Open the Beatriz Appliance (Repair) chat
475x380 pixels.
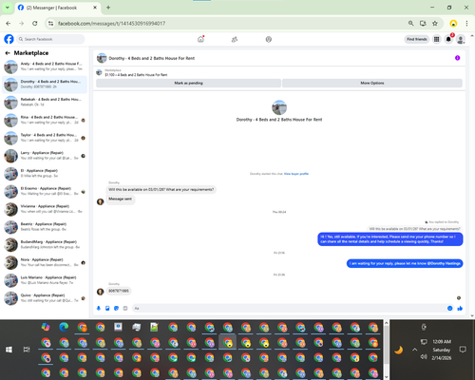coord(45,227)
